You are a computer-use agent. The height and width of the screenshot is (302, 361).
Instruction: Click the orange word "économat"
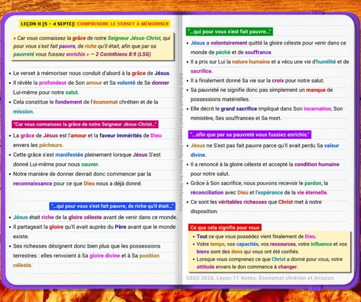point(105,102)
